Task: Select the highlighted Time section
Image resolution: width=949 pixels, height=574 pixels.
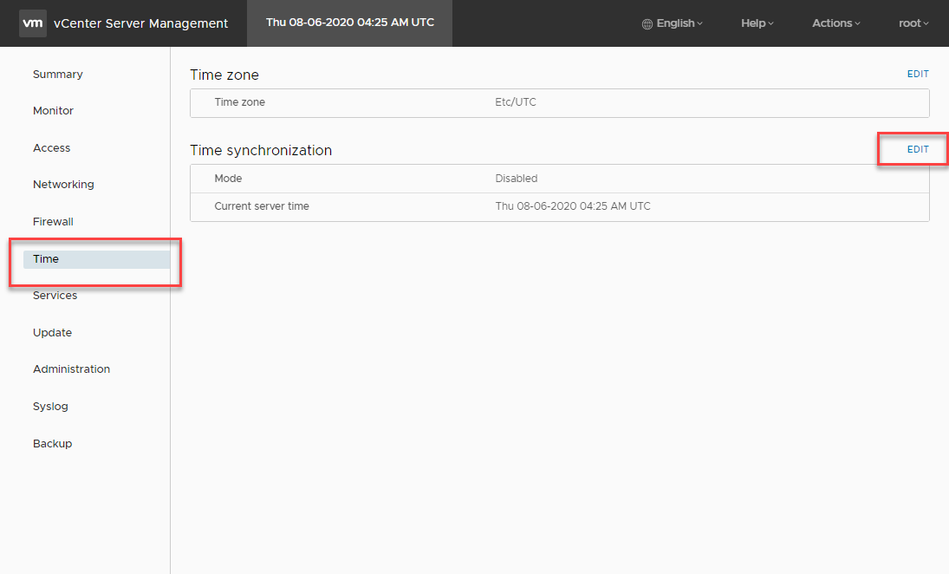Action: [x=45, y=258]
